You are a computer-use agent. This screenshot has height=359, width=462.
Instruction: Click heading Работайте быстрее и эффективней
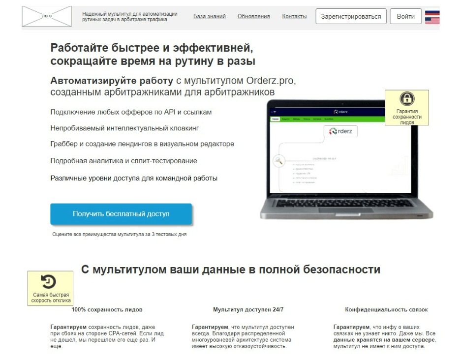pos(153,54)
